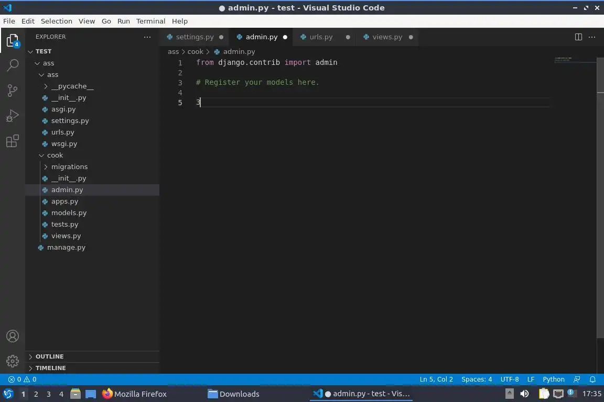Open the Run and Debug view

13,115
